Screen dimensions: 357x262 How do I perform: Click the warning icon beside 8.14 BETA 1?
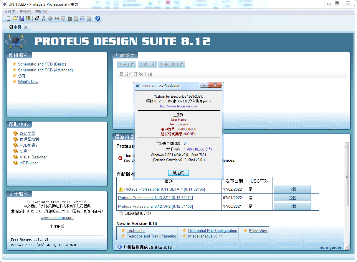(121, 189)
